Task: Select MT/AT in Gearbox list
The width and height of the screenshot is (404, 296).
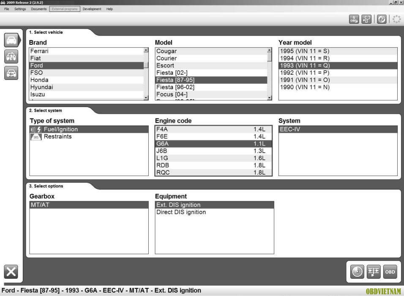Action: point(89,205)
